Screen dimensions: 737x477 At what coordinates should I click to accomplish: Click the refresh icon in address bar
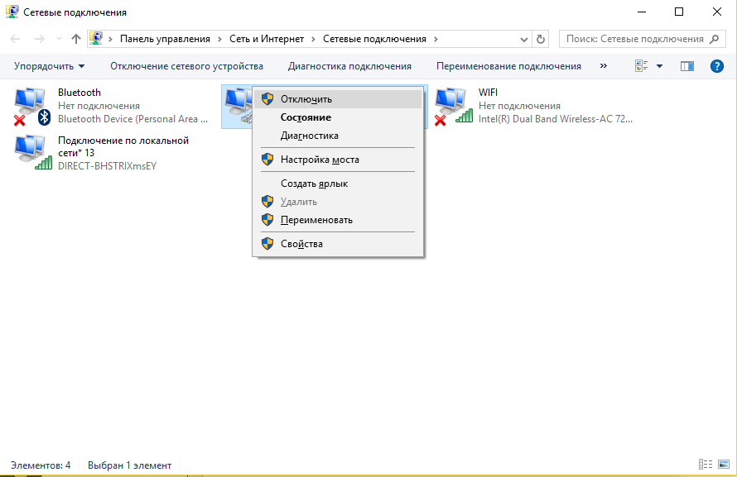point(542,39)
